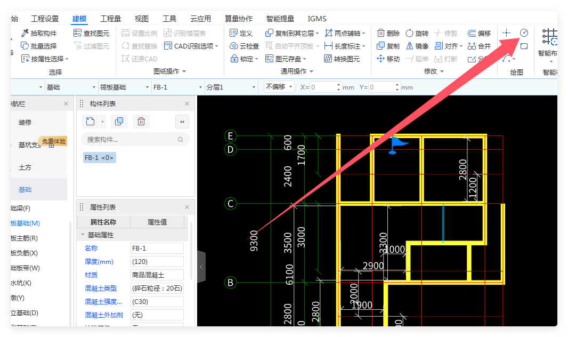
Task: Open the 定义 define tool
Action: click(x=241, y=34)
